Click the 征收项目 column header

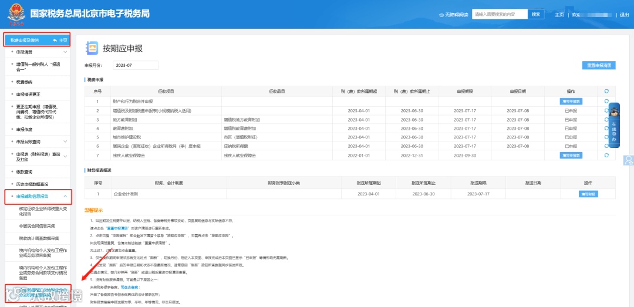165,92
